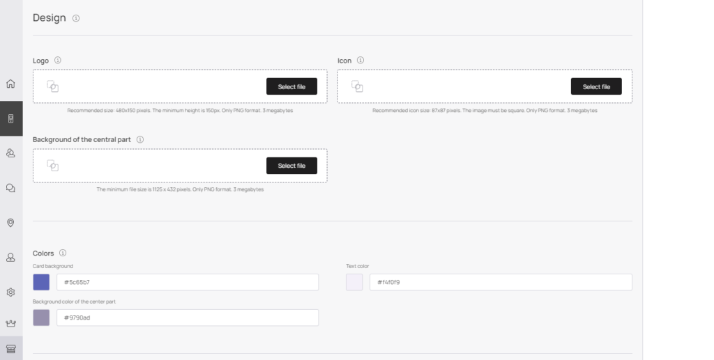The width and height of the screenshot is (714, 360).
Task: Open the location pin icon in sidebar
Action: (10, 223)
